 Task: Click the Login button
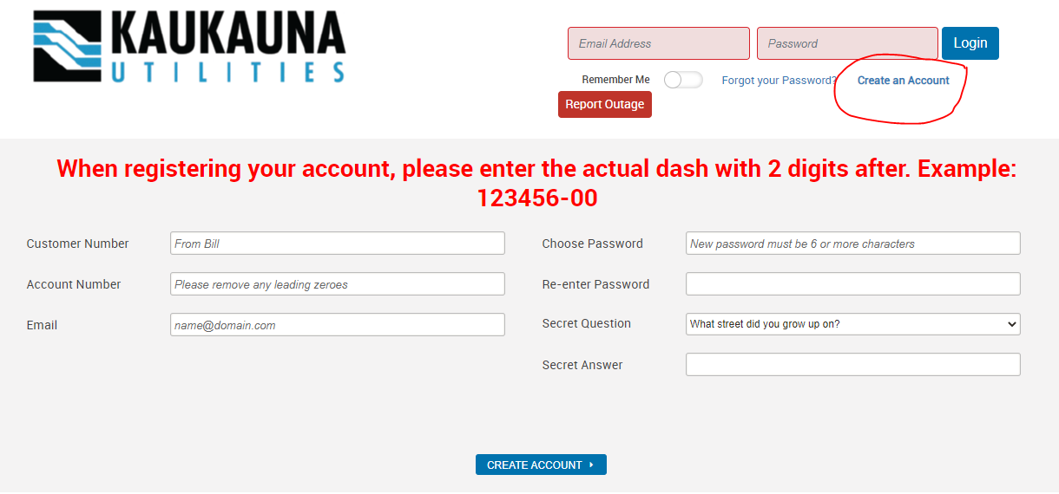[x=970, y=43]
